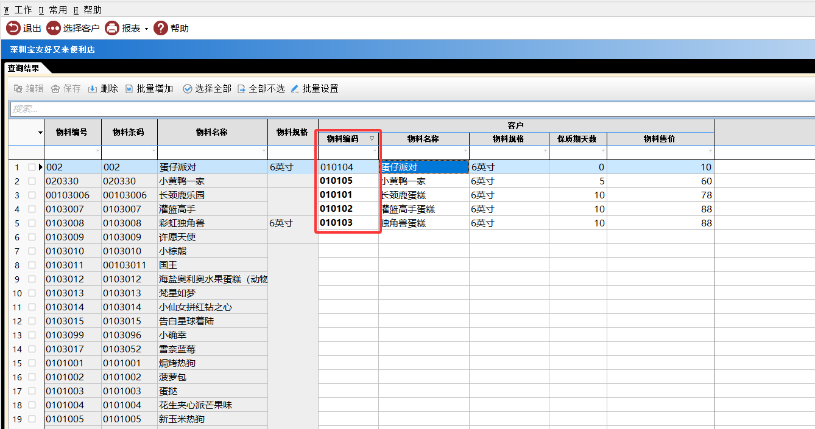Click the 编辑 edit toolbar icon

pos(18,89)
